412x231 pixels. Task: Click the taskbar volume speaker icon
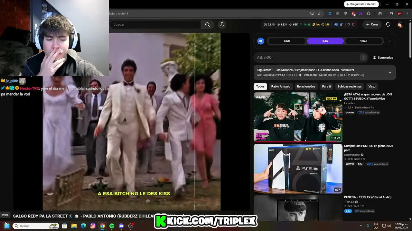point(390,226)
